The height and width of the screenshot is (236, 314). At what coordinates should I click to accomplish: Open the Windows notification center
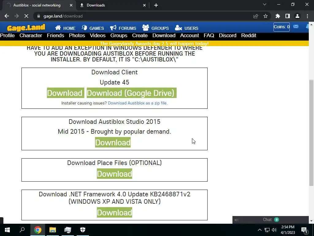tap(304, 230)
